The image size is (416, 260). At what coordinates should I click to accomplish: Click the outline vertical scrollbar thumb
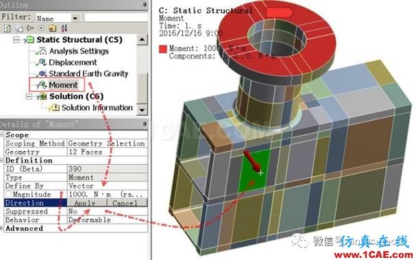[x=142, y=89]
